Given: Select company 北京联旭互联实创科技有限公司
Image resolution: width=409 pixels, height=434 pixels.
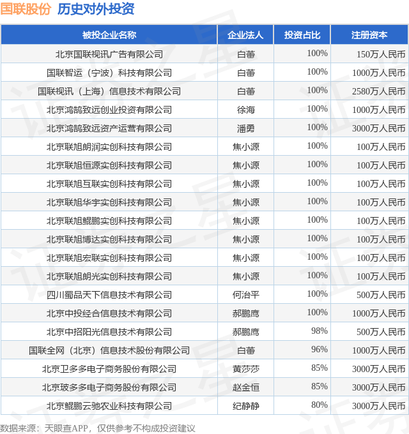Looking at the screenshot, I should pyautogui.click(x=109, y=184).
